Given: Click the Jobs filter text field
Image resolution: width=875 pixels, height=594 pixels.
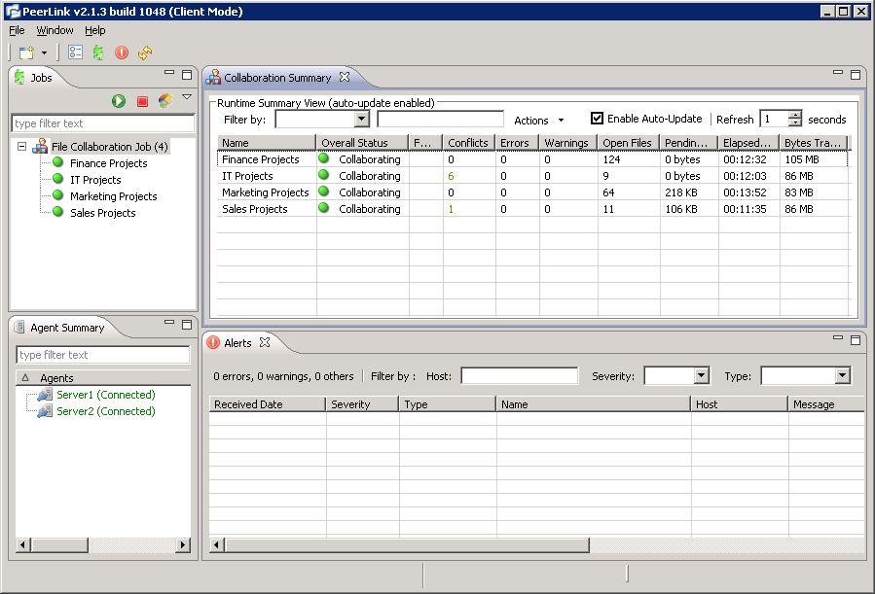Looking at the screenshot, I should pyautogui.click(x=102, y=123).
